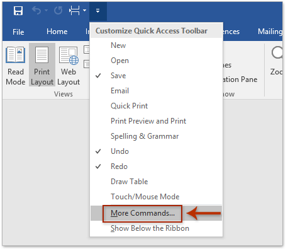Choose More Commands... from the menu
The height and width of the screenshot is (251, 288).
tap(156, 213)
